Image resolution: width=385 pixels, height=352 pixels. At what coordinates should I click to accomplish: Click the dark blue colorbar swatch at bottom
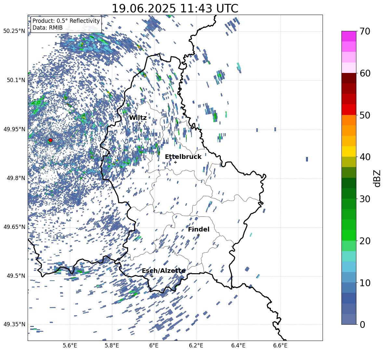coord(349,298)
